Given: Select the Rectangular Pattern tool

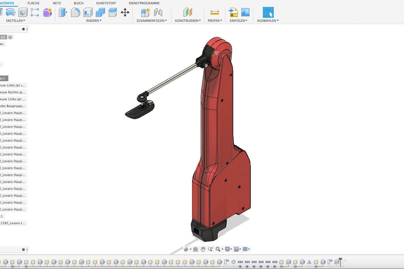Looking at the screenshot, I should (35, 12).
